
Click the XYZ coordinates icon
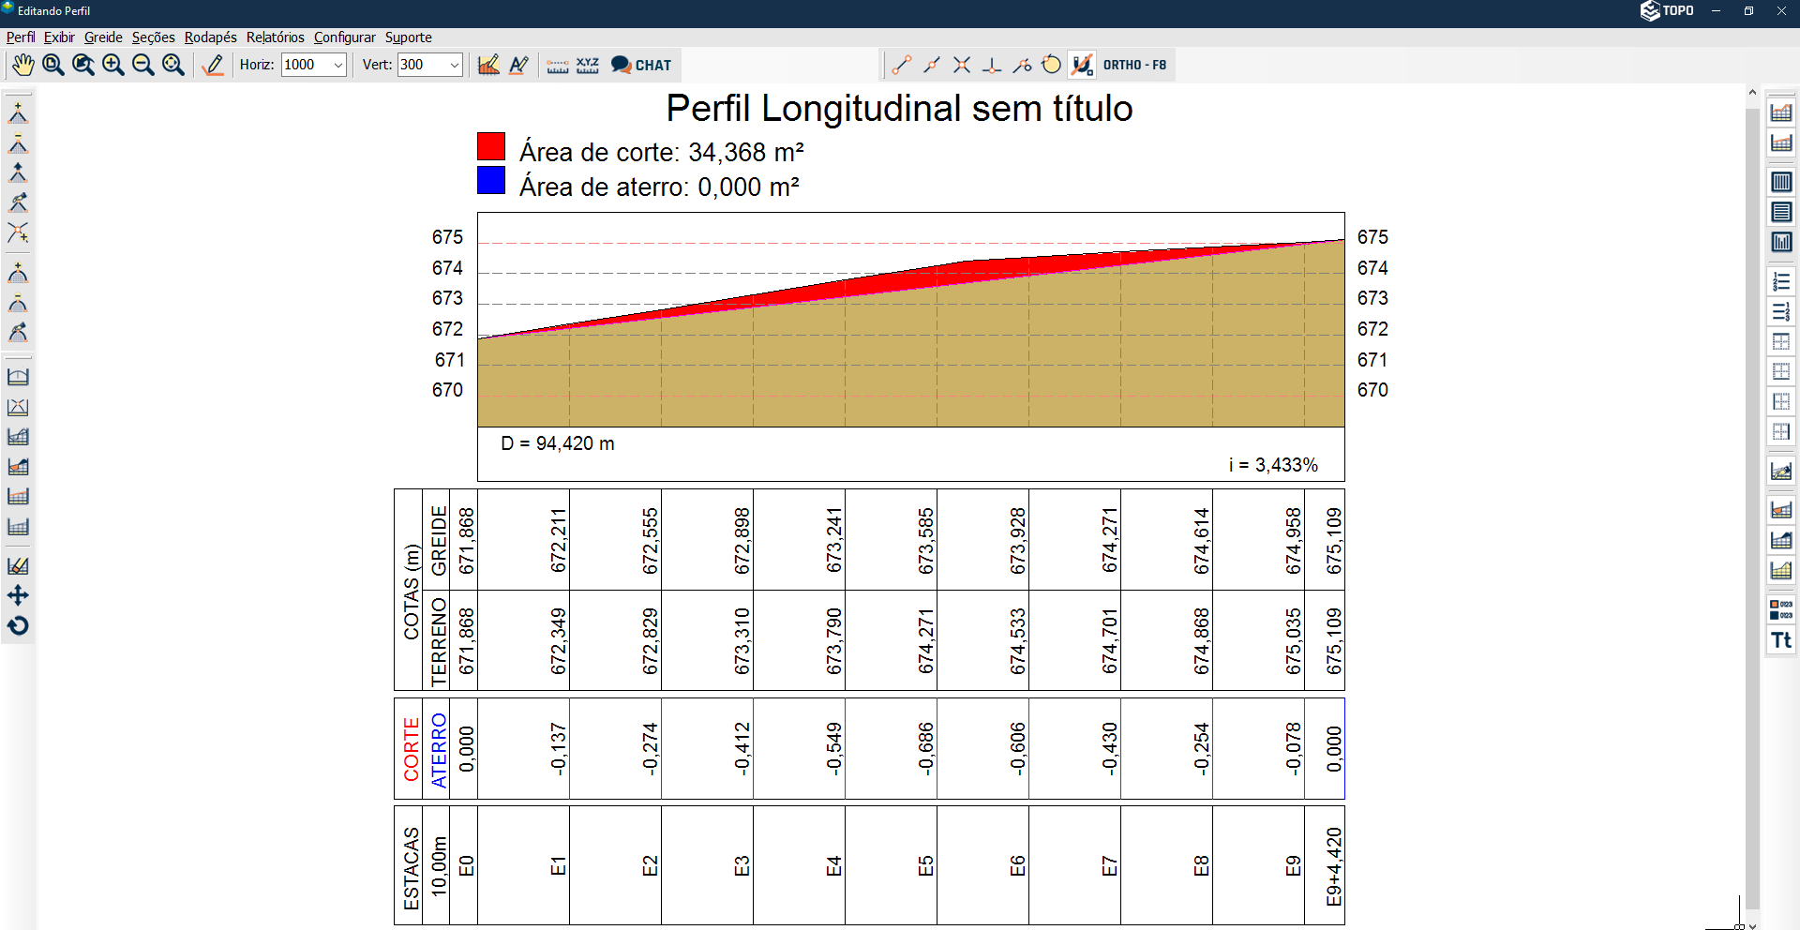tap(588, 65)
